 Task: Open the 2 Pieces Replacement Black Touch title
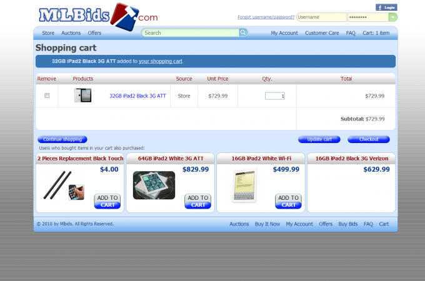(x=80, y=159)
